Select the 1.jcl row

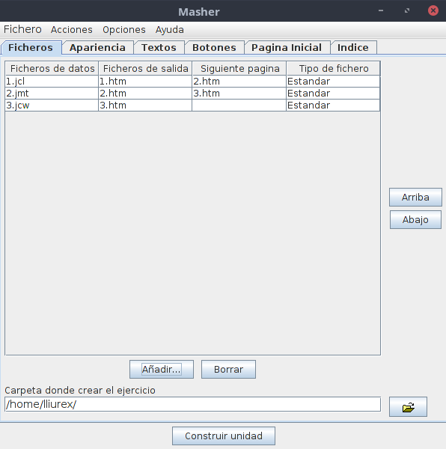point(192,82)
